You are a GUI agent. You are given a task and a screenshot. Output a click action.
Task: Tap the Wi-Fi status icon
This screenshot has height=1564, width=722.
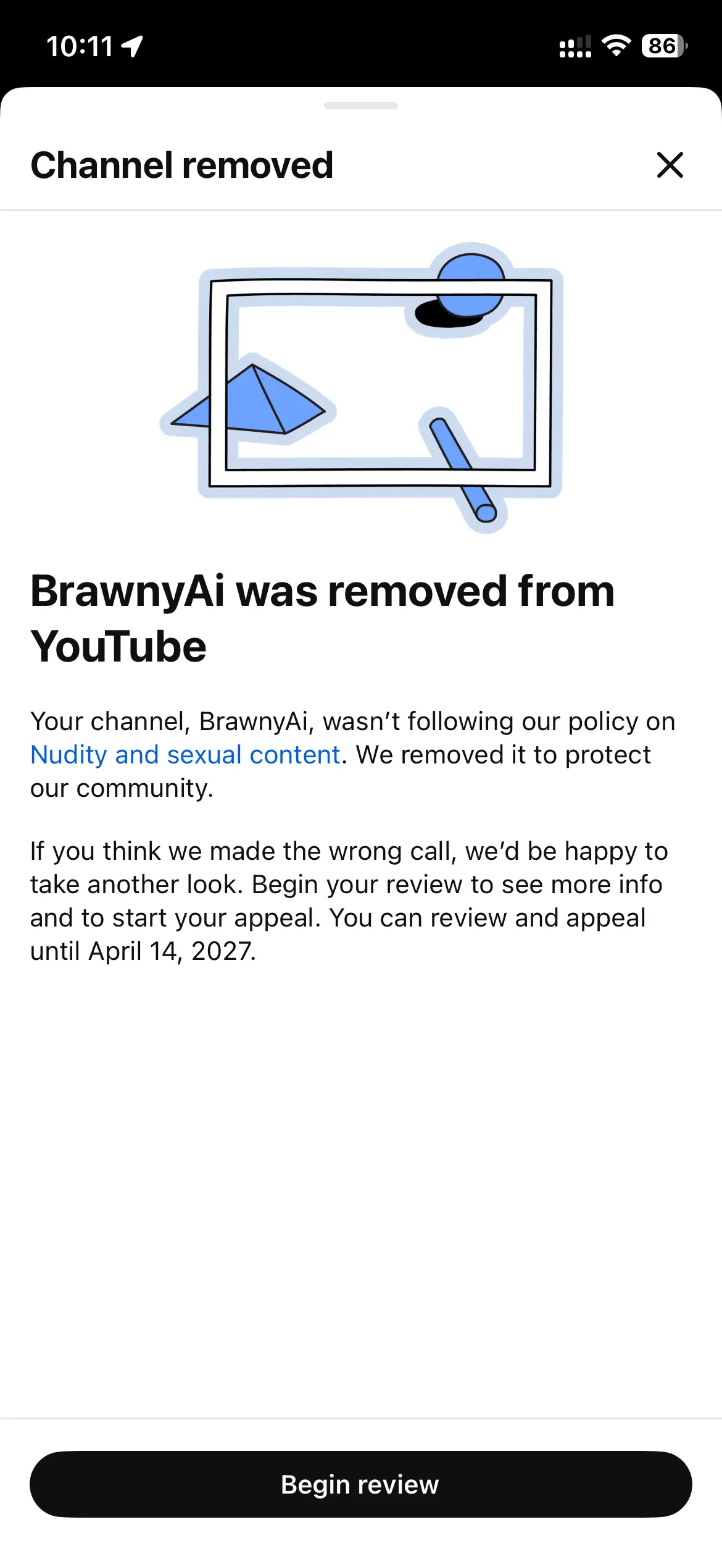coord(616,46)
